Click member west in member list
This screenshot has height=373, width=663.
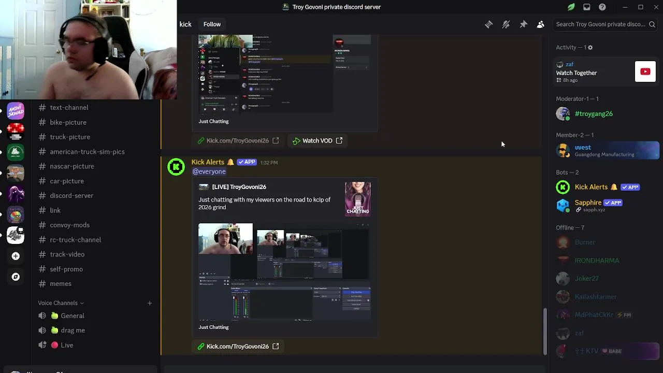point(607,150)
